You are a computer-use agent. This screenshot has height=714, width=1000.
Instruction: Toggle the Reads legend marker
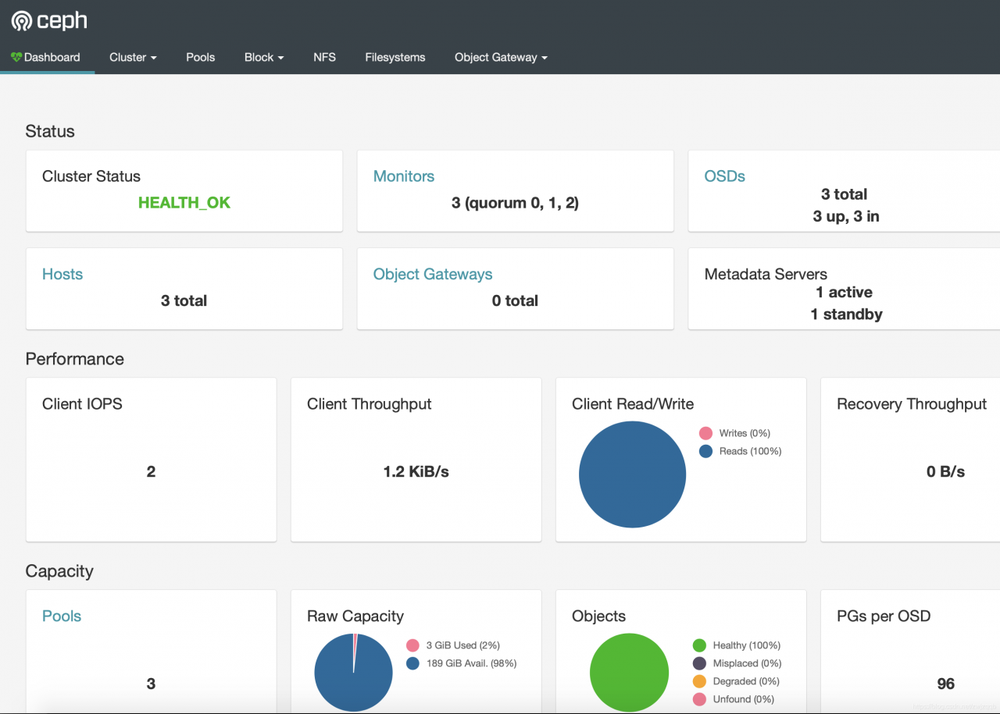[x=705, y=451]
